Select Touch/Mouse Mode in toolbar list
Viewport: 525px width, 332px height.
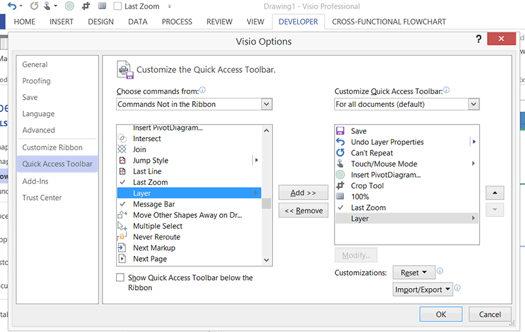tap(406, 164)
